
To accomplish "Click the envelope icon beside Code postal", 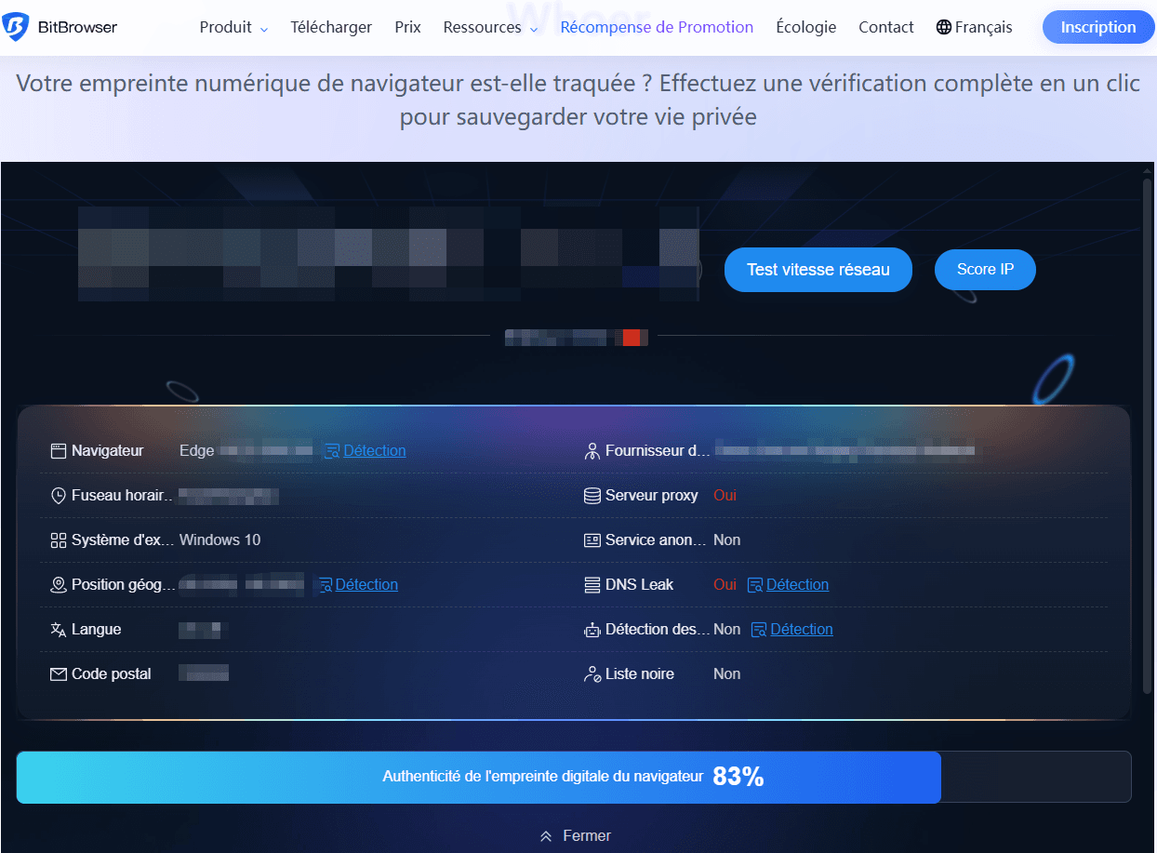I will pos(57,673).
